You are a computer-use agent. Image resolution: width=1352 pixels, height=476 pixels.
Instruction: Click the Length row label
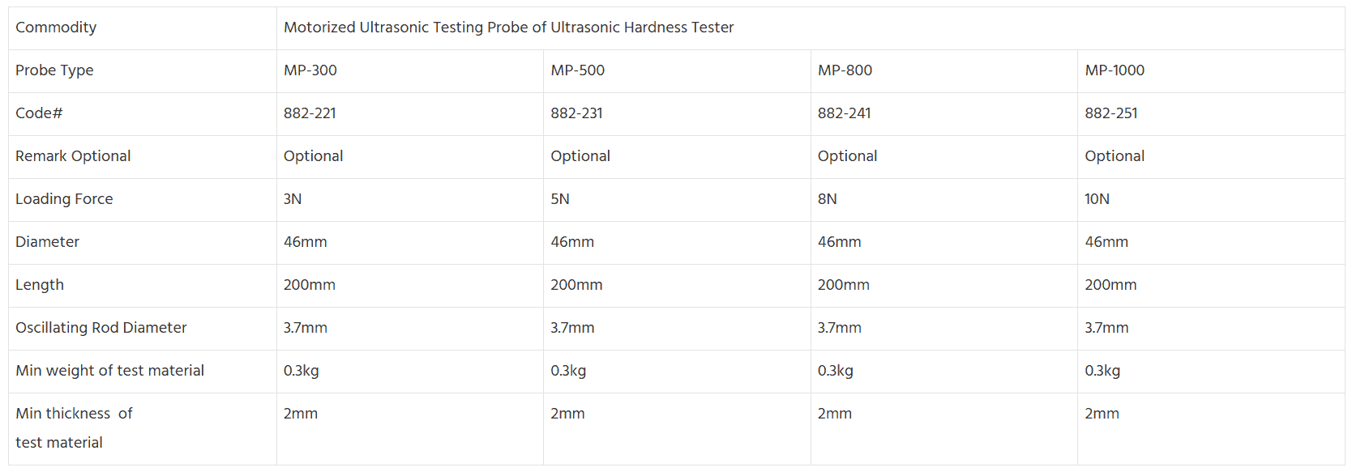40,285
